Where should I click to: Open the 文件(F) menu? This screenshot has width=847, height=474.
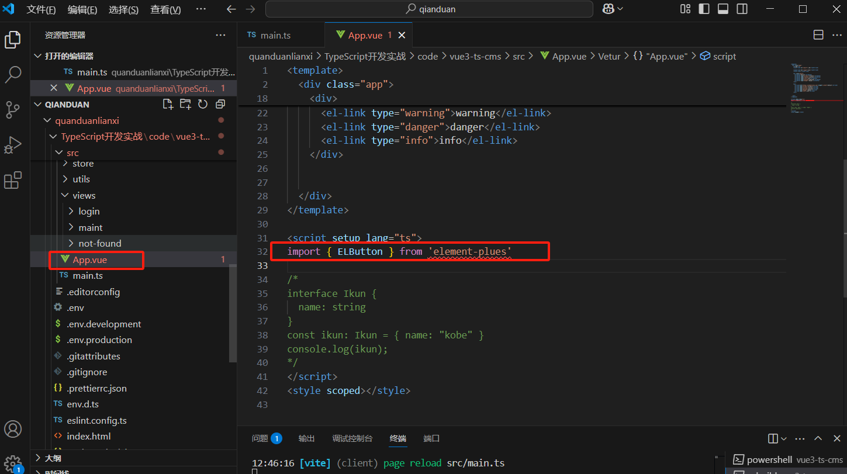click(42, 9)
